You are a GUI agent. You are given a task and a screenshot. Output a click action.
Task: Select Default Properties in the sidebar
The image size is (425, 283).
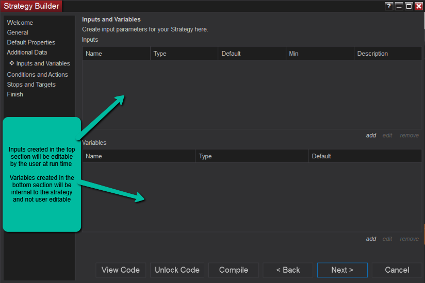pos(31,42)
